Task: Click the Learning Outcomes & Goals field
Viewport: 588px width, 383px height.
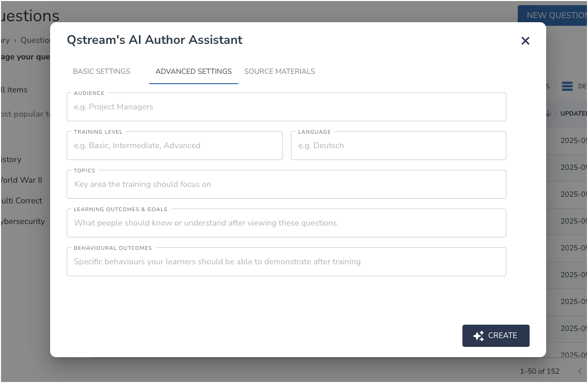Action: [x=286, y=223]
